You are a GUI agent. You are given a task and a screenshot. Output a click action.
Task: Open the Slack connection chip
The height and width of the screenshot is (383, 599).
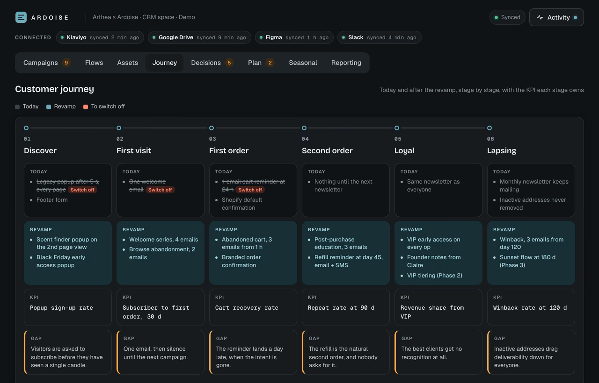380,37
